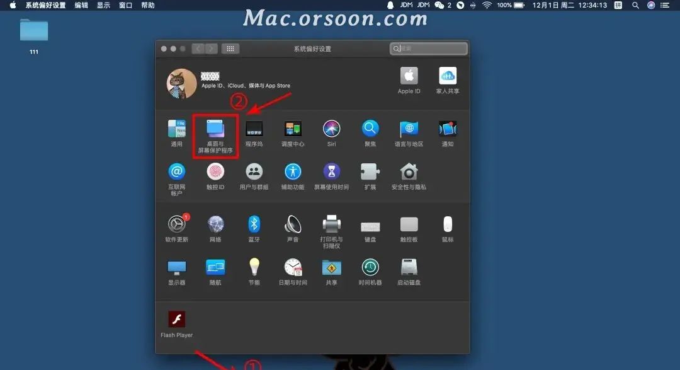Open Desktop & Screen Saver (桌面与屏幕保护程序) pane
The height and width of the screenshot is (370, 680).
click(215, 129)
